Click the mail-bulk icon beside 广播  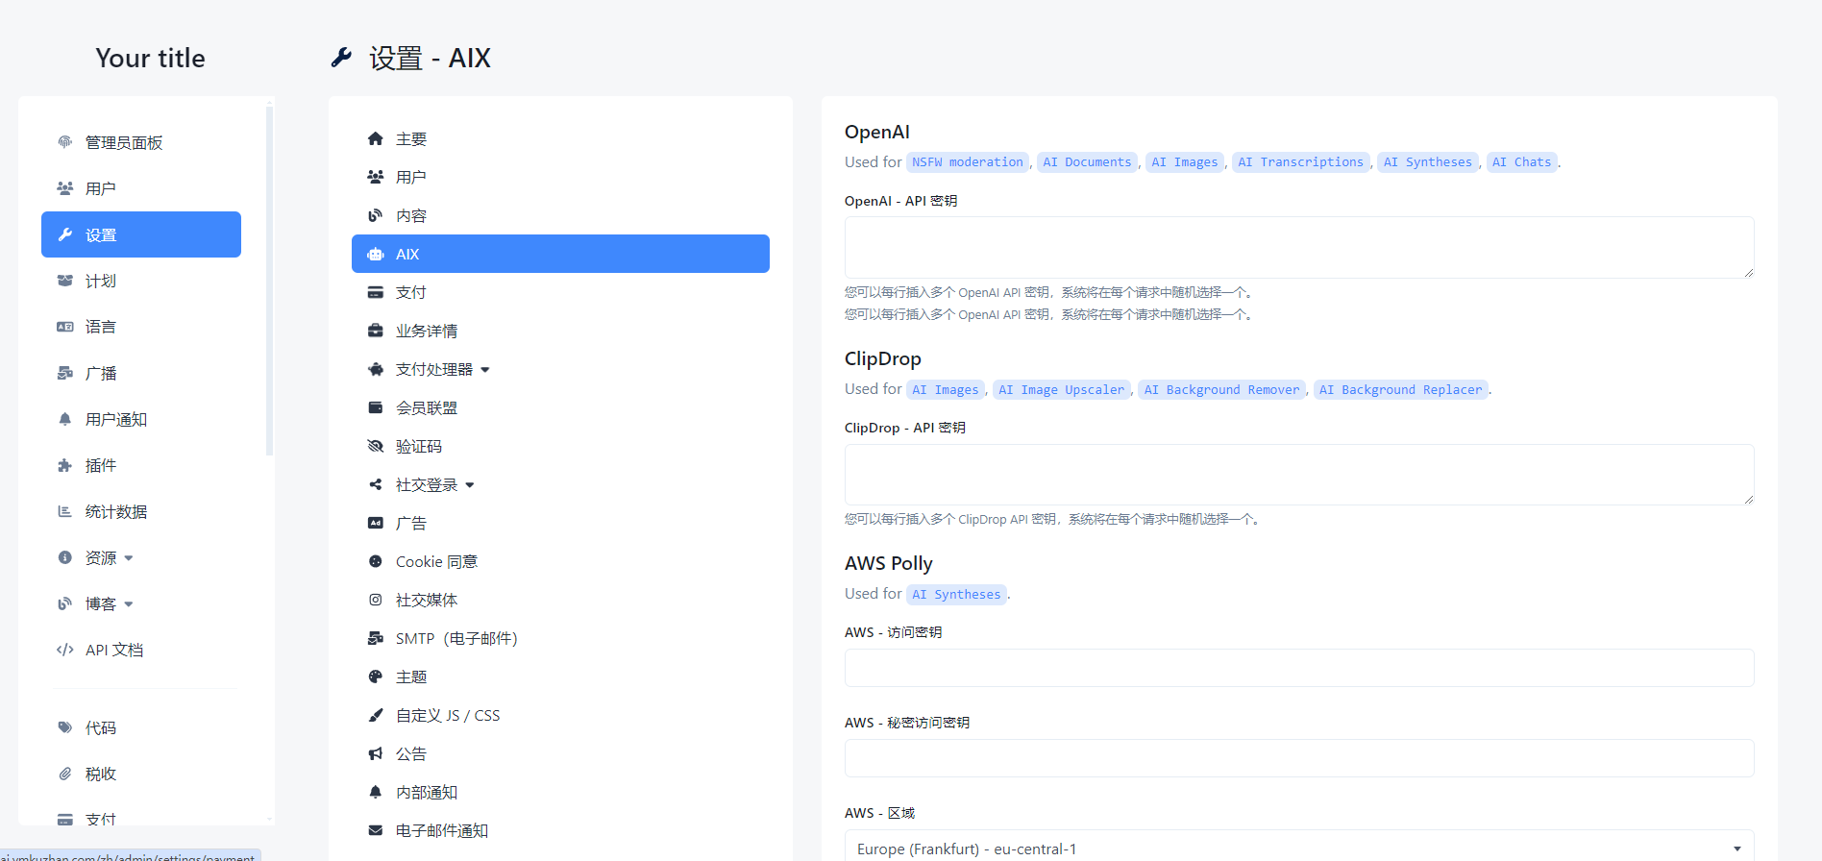(65, 373)
